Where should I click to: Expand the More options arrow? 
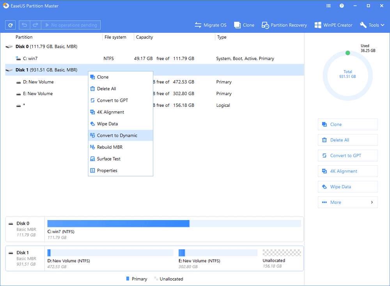pyautogui.click(x=372, y=202)
